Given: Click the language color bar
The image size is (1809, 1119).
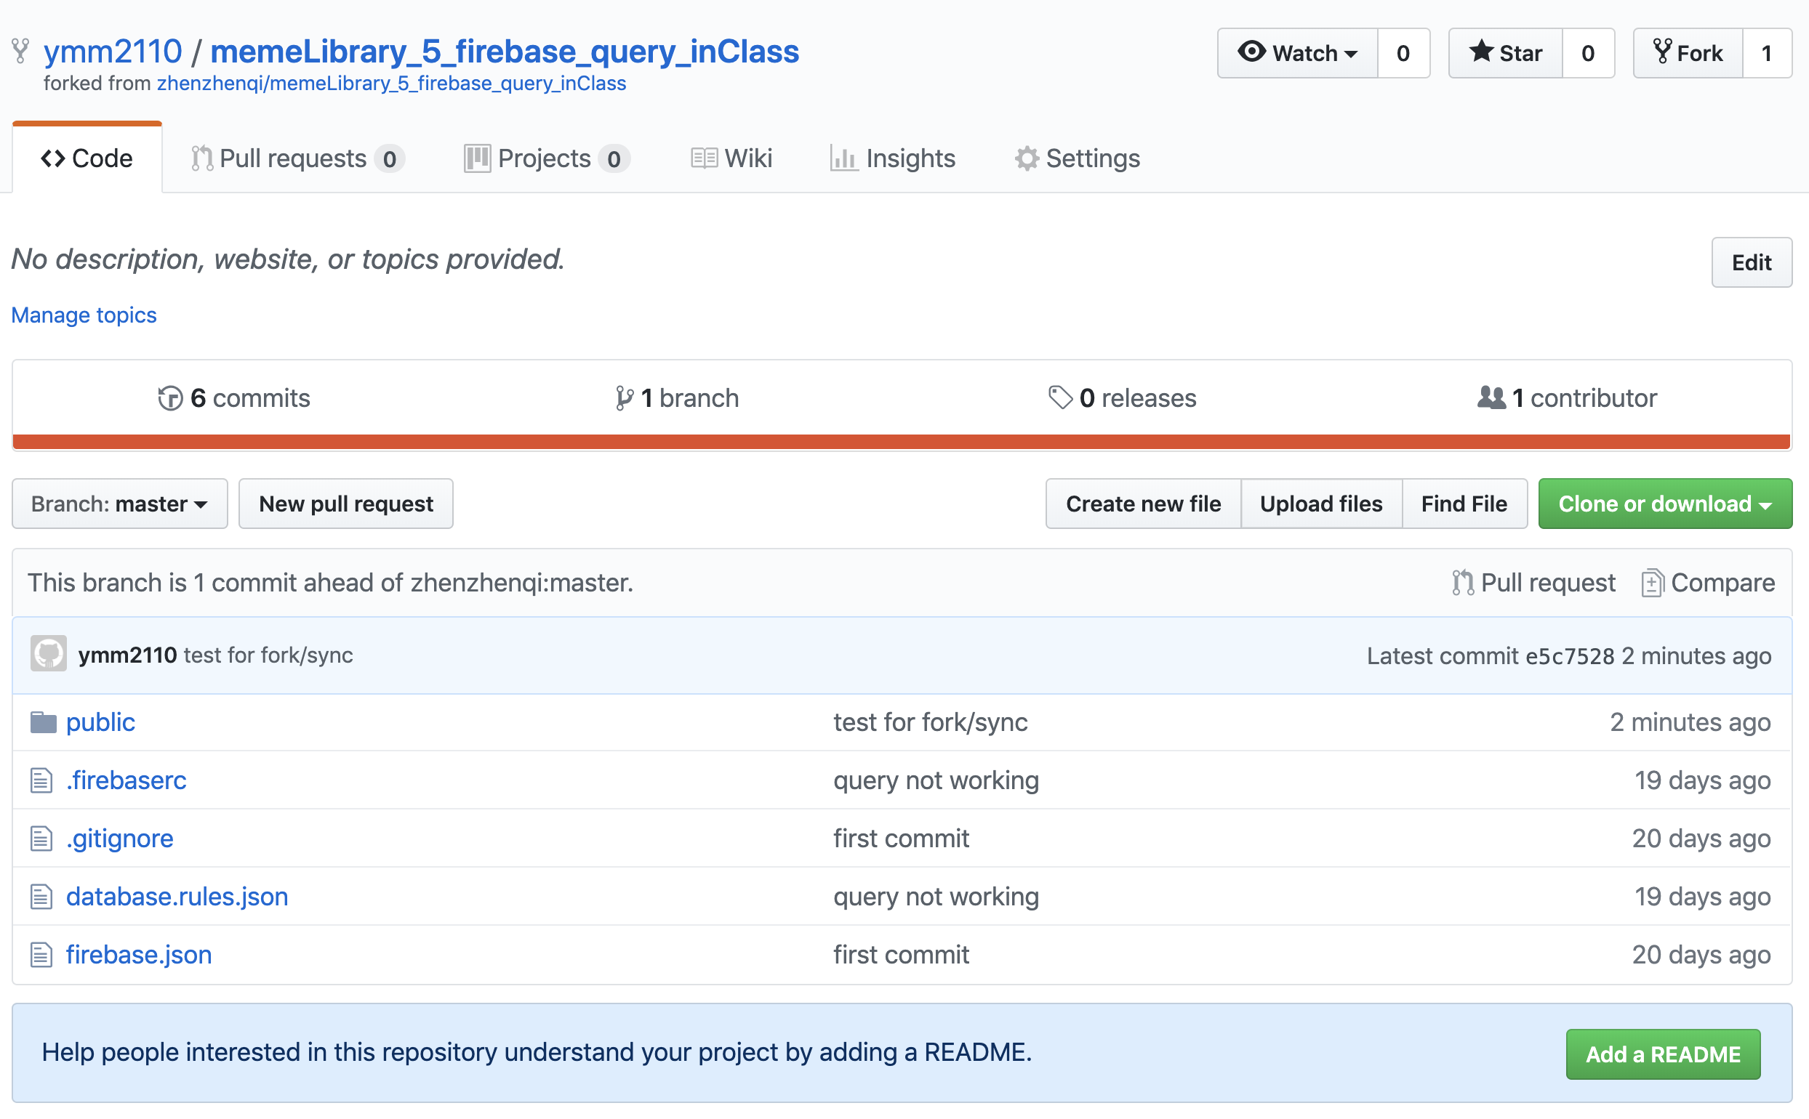Looking at the screenshot, I should (x=901, y=442).
